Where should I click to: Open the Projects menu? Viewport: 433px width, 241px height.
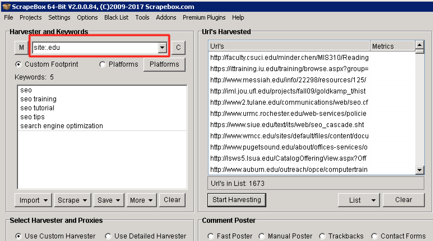tap(31, 17)
